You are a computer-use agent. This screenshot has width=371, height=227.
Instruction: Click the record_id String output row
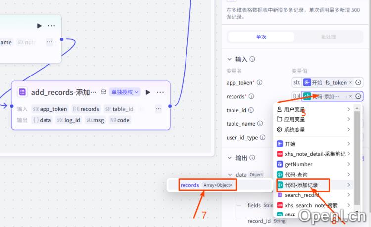tap(267, 221)
